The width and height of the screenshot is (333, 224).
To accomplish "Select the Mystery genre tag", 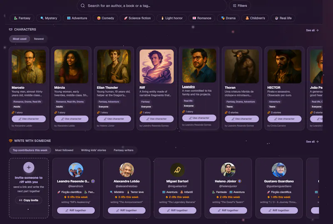I will (49, 18).
